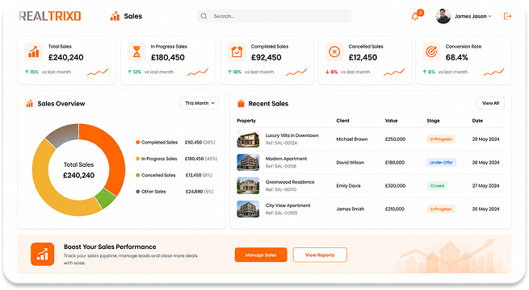Click the Boost Your Sales Performance icon

click(x=43, y=254)
